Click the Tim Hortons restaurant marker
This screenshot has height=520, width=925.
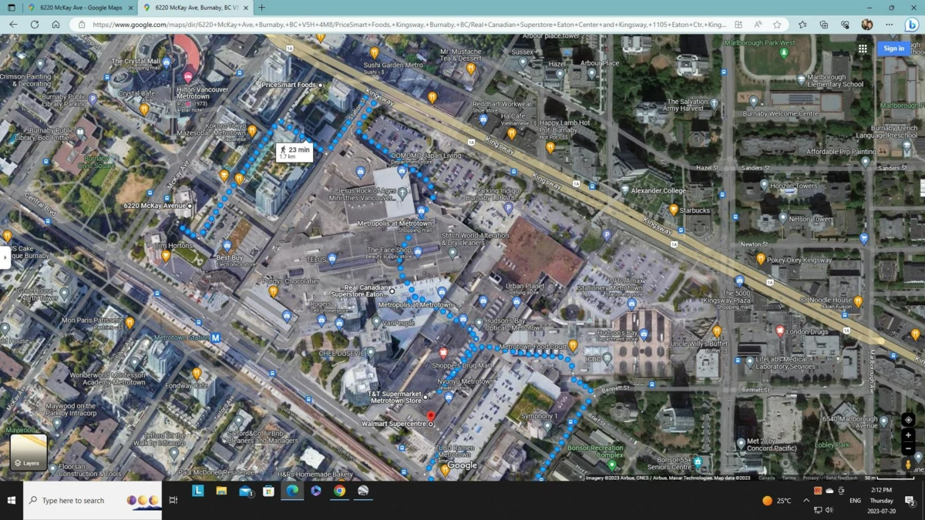point(166,257)
